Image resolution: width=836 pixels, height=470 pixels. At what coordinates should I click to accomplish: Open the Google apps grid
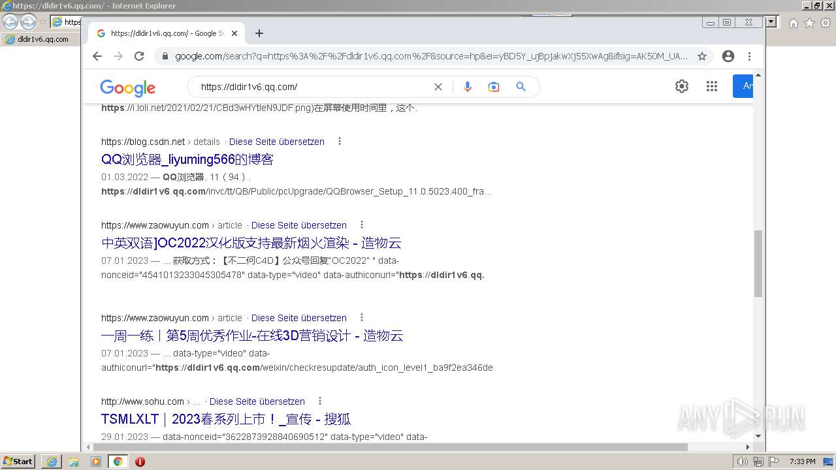pyautogui.click(x=712, y=86)
